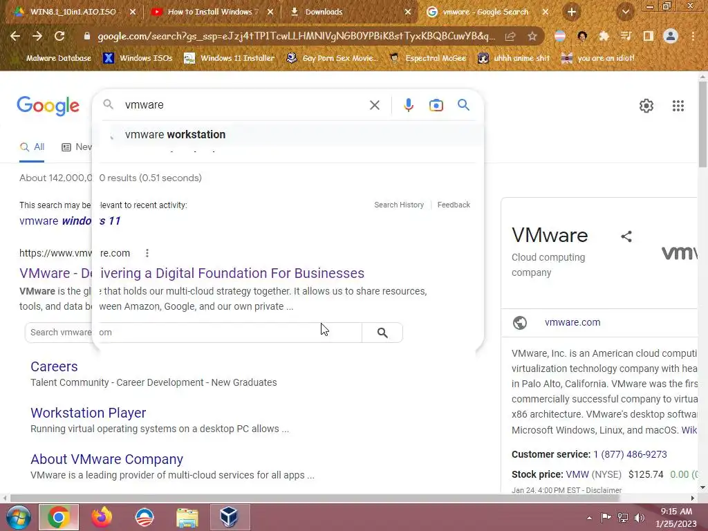This screenshot has width=708, height=531.
Task: Open the Windows 11 Installer bookmark
Action: click(x=230, y=58)
